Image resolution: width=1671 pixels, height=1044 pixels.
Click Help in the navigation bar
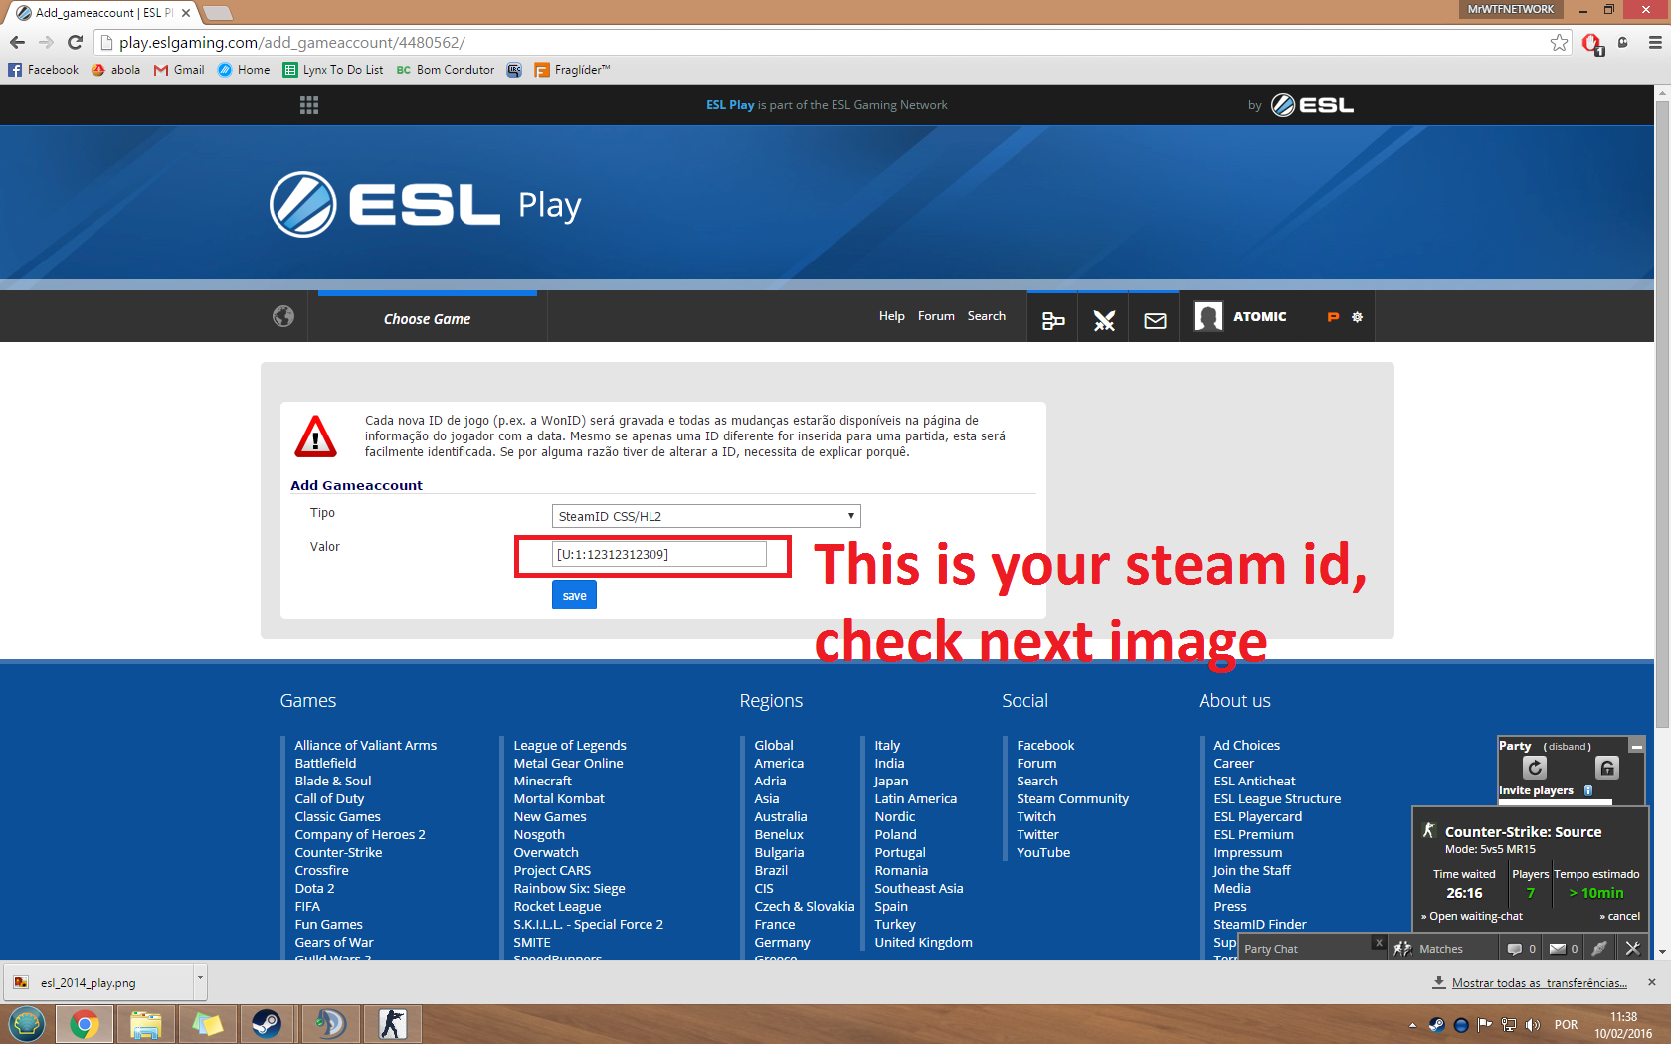tap(892, 316)
